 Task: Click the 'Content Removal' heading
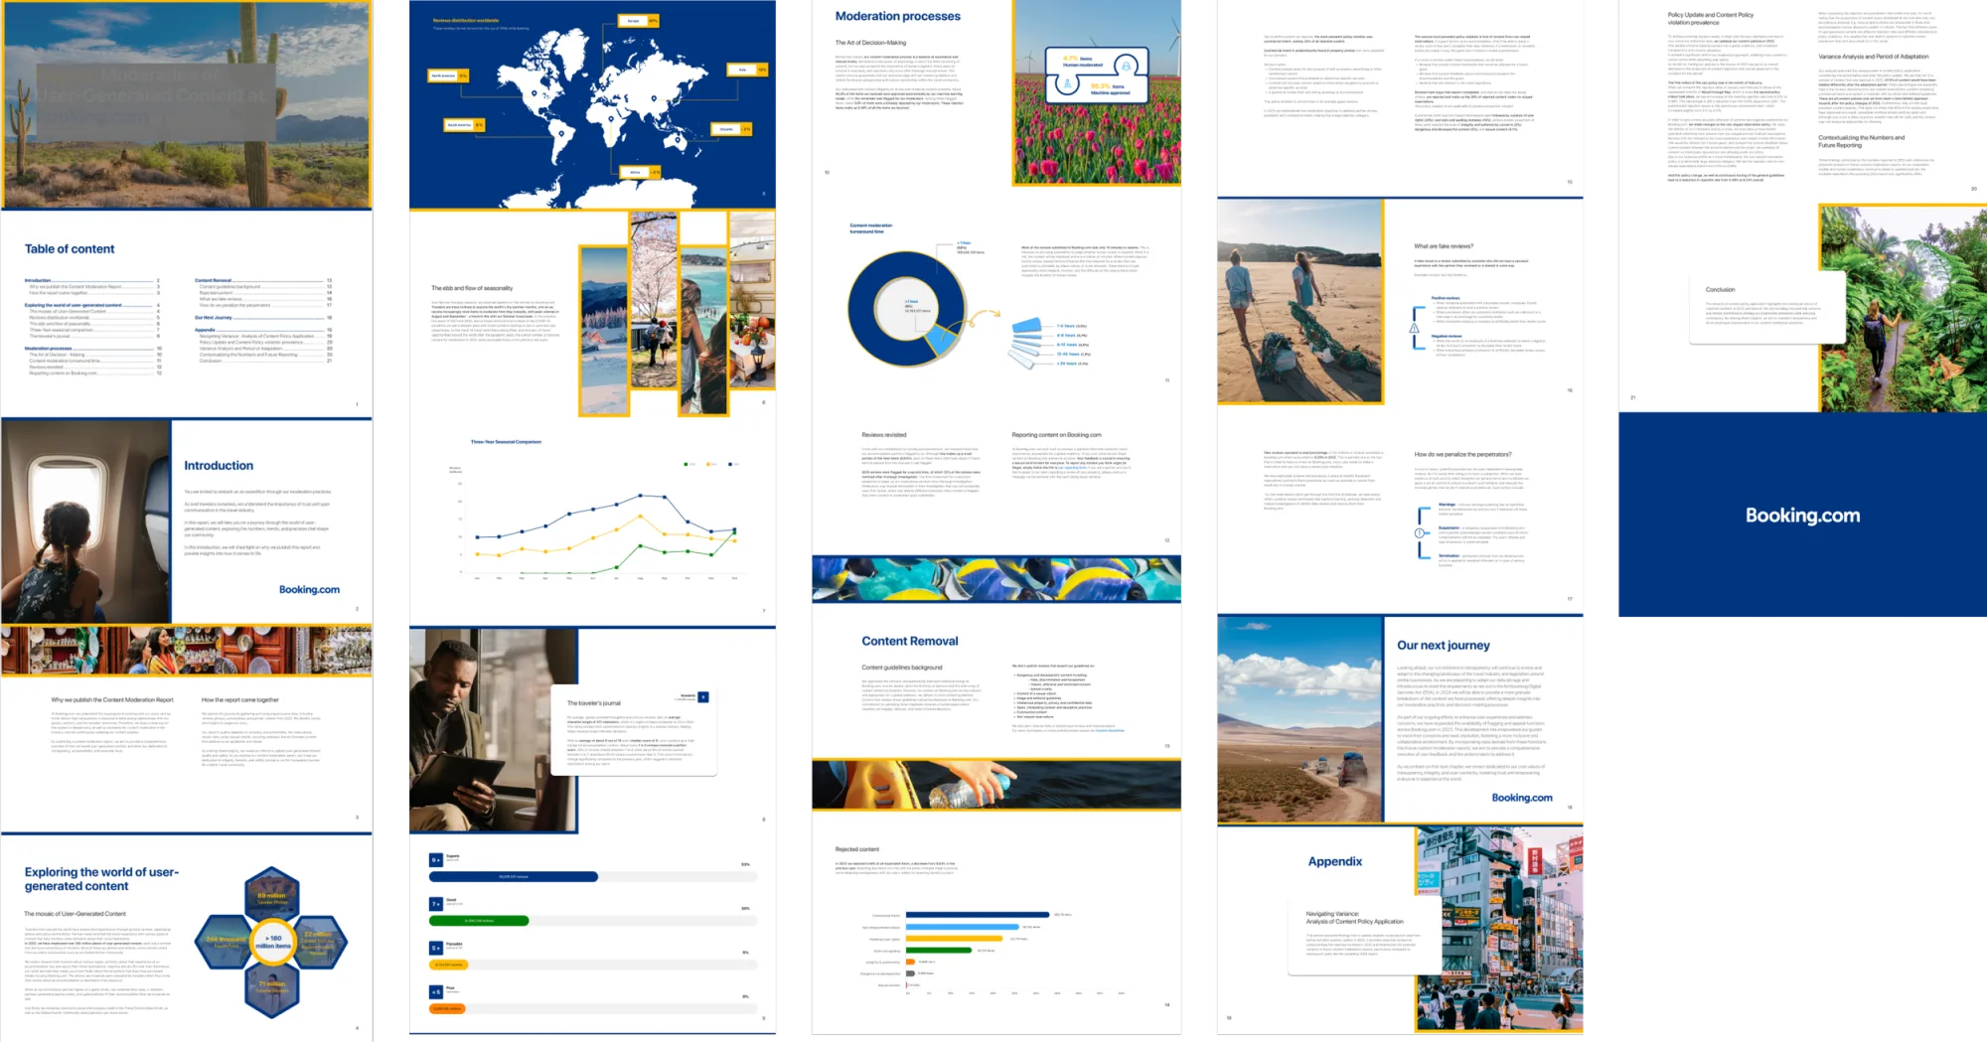[x=909, y=642]
